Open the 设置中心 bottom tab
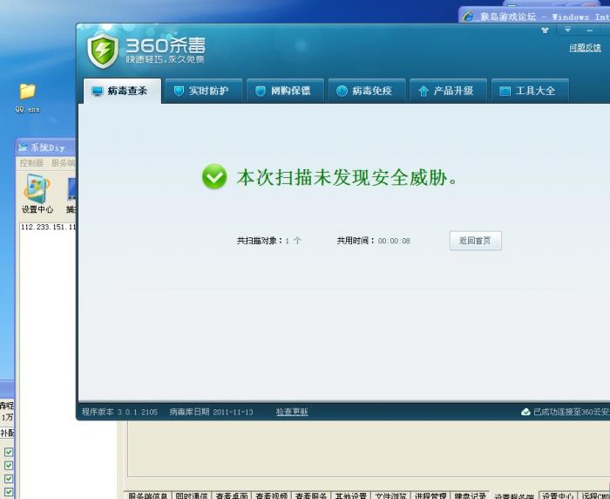The width and height of the screenshot is (610, 499). click(558, 496)
